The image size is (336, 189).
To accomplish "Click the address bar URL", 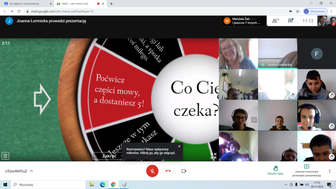I will pyautogui.click(x=62, y=11).
